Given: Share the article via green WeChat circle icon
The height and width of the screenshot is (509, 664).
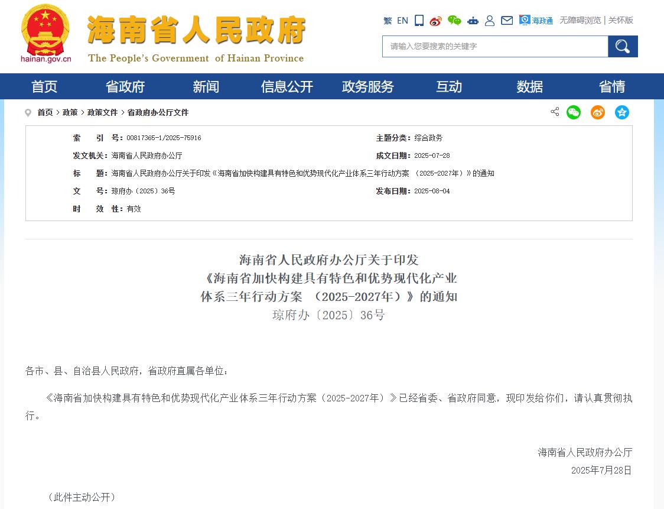Looking at the screenshot, I should (574, 112).
